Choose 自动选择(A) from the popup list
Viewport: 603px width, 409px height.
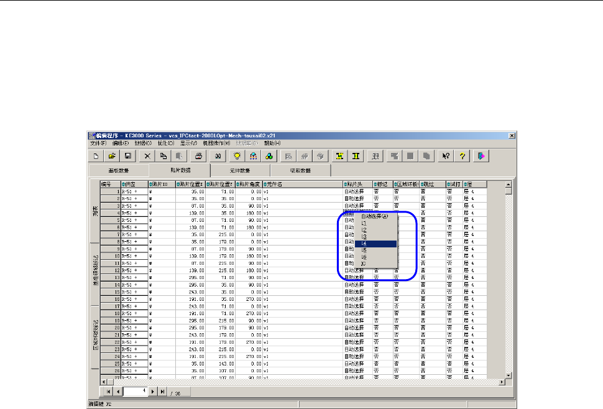(x=375, y=216)
